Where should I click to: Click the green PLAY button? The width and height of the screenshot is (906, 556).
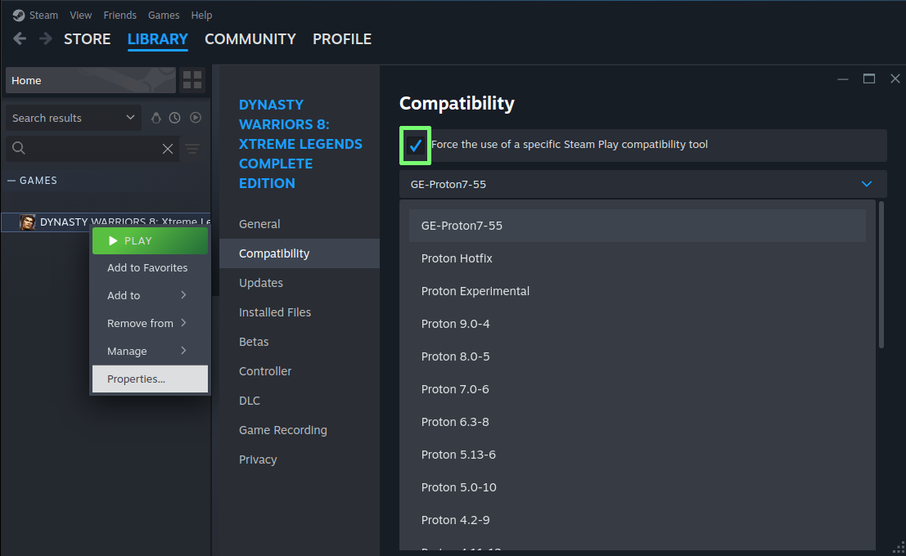(150, 240)
